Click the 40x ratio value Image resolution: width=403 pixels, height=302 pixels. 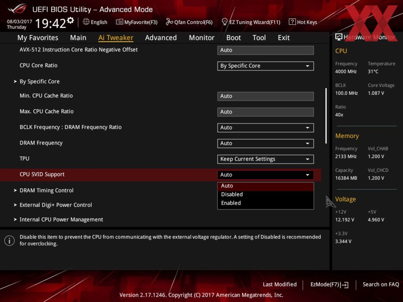[x=339, y=115]
